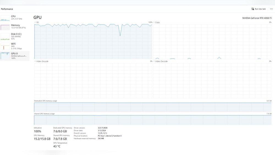Screen dimensions: 275x155
Task: Switch to the Memory performance label
Action: point(15,25)
